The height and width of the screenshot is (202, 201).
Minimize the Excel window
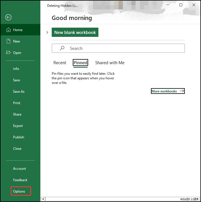tap(168, 5)
